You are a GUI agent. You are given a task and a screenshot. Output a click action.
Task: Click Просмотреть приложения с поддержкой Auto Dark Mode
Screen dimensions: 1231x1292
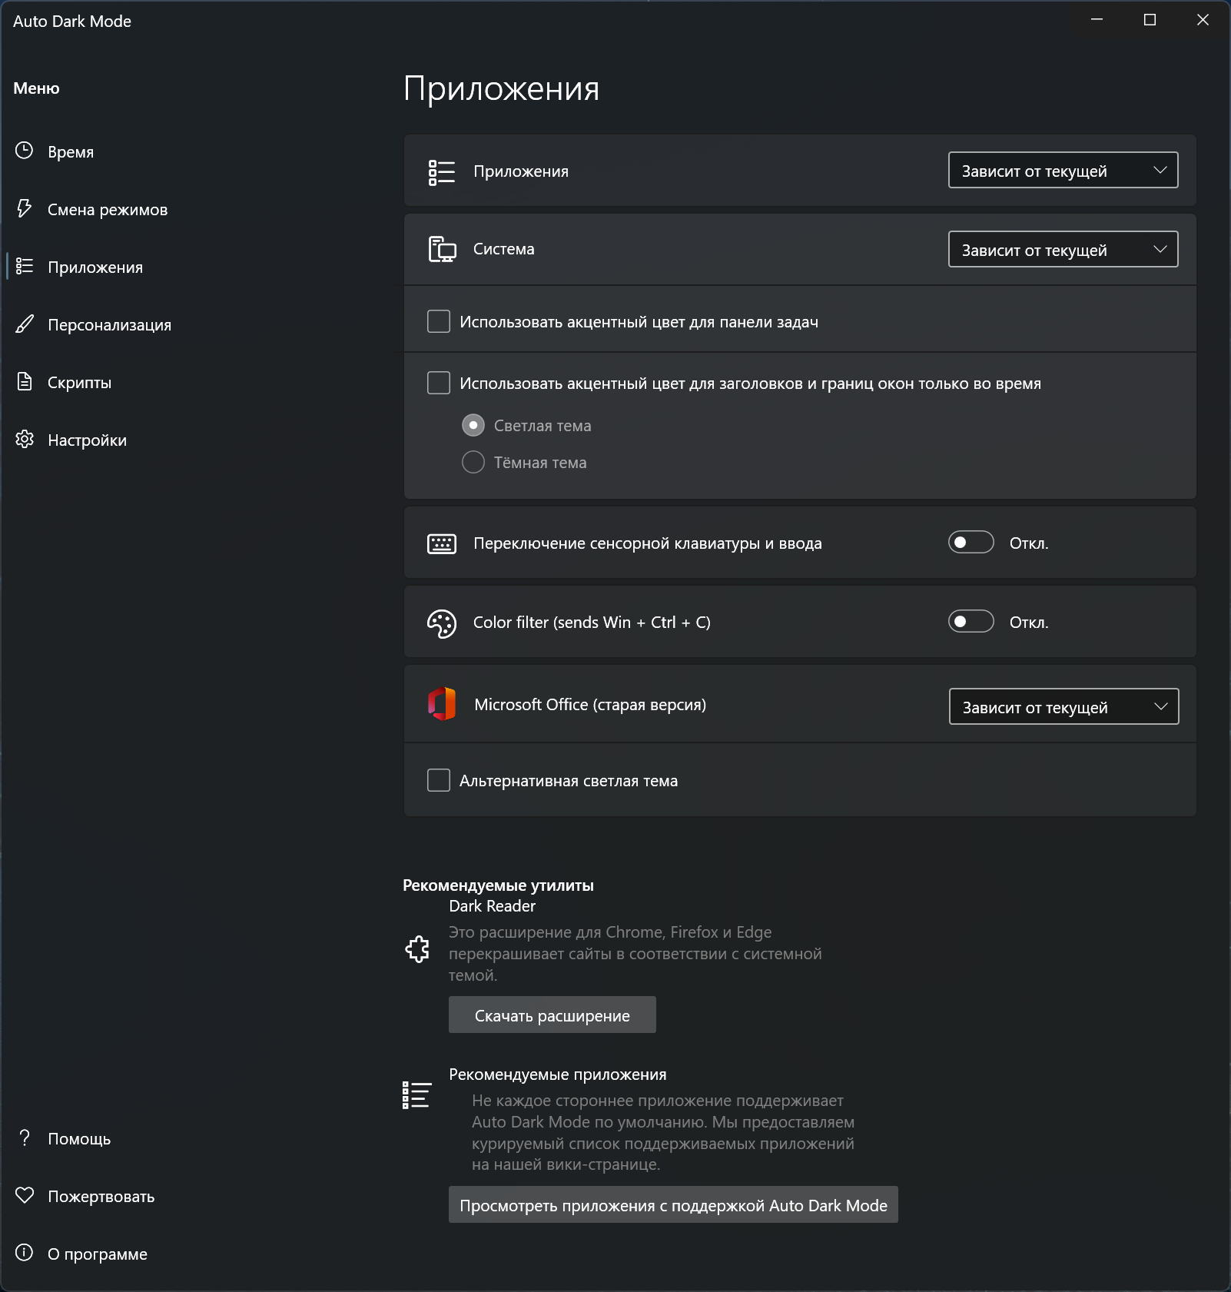(673, 1205)
